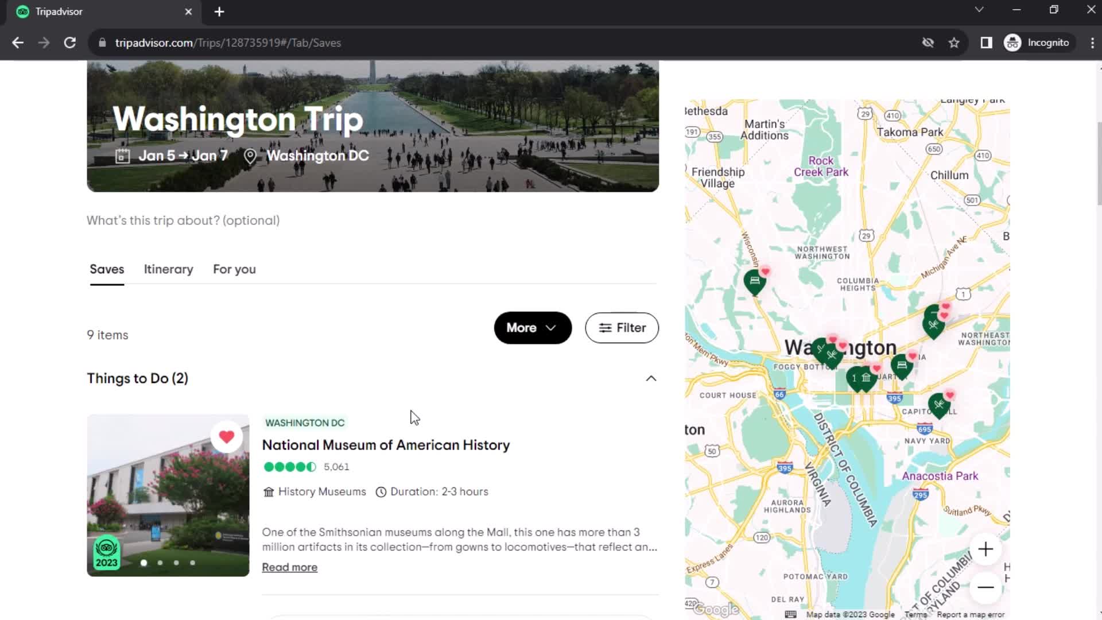Read more about National Museum of American History
The width and height of the screenshot is (1102, 620).
coord(290,567)
